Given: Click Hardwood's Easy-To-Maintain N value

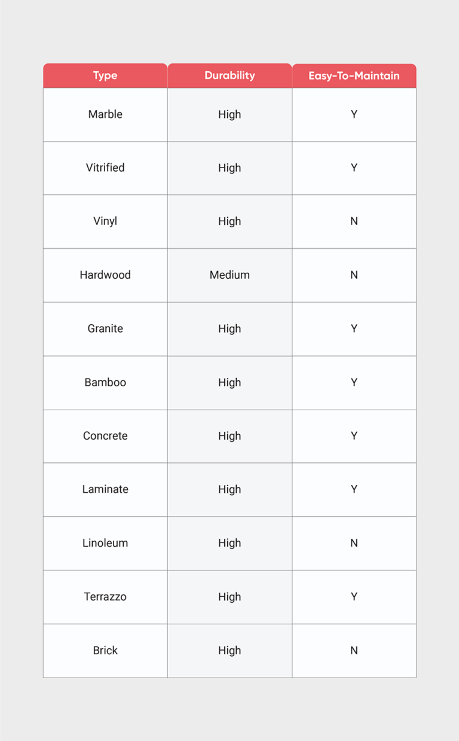Looking at the screenshot, I should (x=354, y=275).
